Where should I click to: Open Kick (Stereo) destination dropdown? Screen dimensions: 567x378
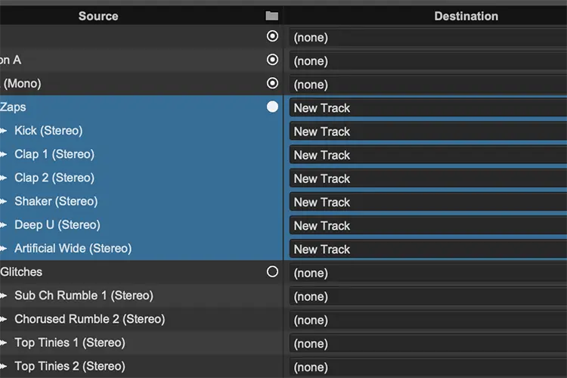pos(428,132)
